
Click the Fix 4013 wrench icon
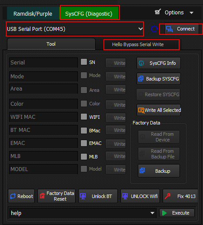click(167, 196)
